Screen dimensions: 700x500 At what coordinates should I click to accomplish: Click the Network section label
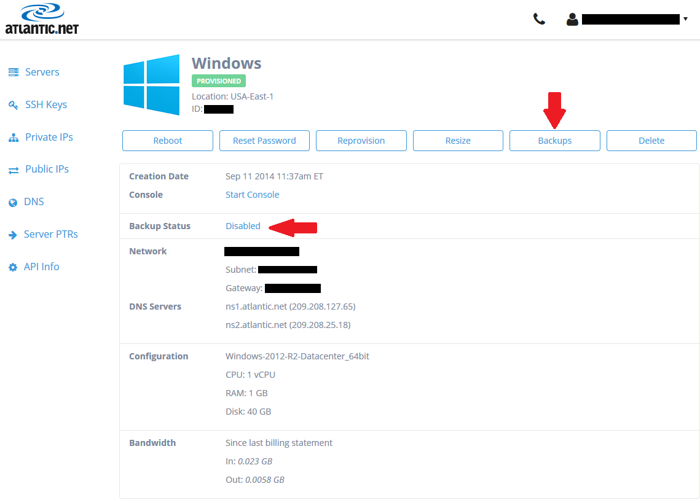(x=147, y=252)
